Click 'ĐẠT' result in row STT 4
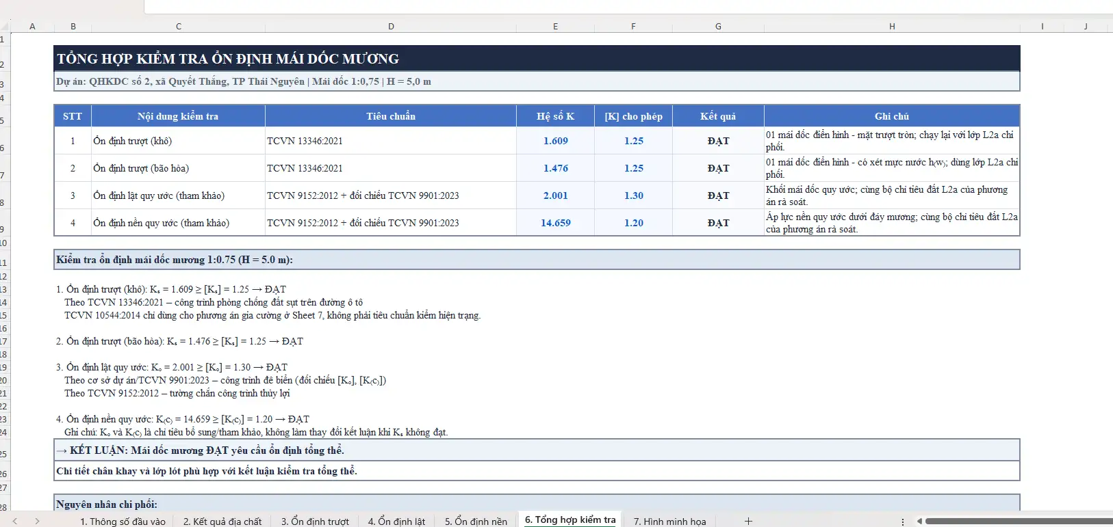1113x527 pixels. [718, 223]
